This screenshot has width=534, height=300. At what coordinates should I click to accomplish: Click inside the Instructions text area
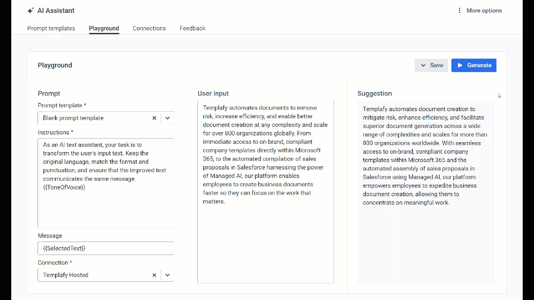[106, 183]
